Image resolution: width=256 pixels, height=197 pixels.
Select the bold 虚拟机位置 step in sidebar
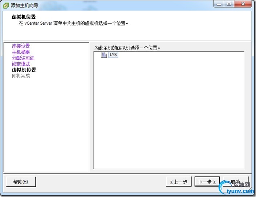24,70
